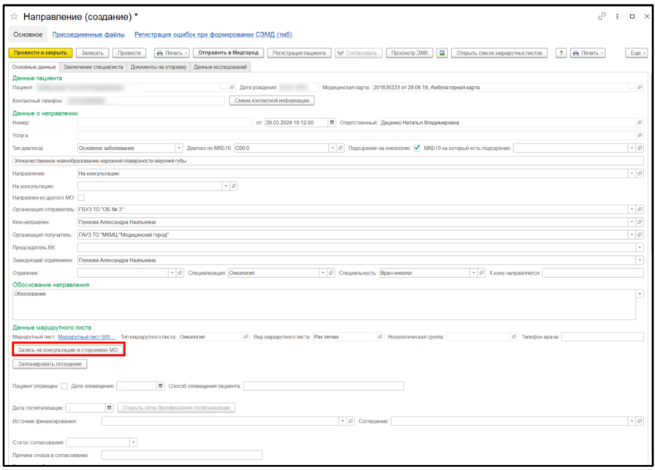Click the favorites star icon beside the title
Viewport: 655px width, 470px height.
coord(14,16)
